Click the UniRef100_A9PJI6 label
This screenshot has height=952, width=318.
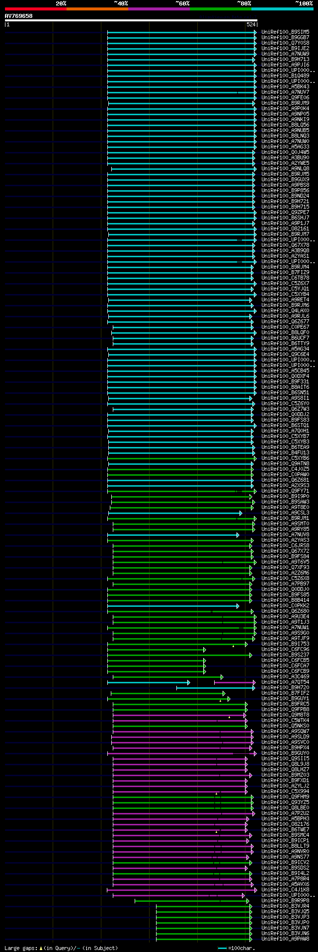point(285,65)
